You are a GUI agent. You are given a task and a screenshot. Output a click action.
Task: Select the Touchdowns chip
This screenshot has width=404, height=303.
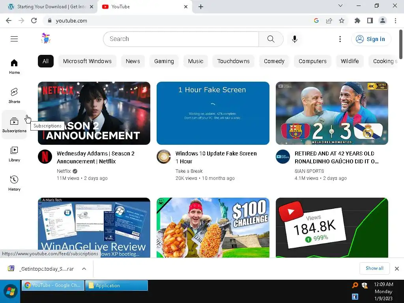(x=234, y=61)
